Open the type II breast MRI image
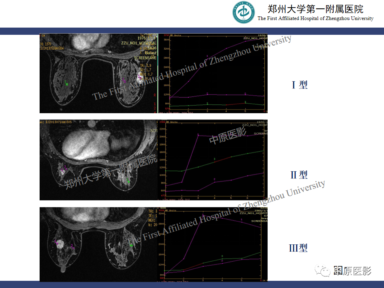This screenshot has width=384, height=288. [98, 160]
